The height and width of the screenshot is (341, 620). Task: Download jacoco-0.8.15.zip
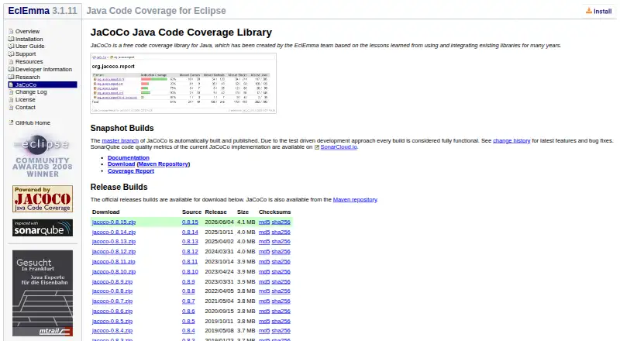[114, 222]
